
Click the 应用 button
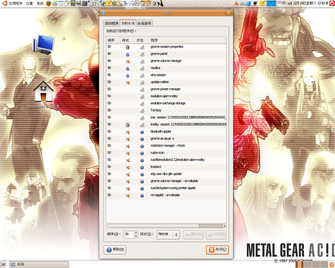point(216,234)
